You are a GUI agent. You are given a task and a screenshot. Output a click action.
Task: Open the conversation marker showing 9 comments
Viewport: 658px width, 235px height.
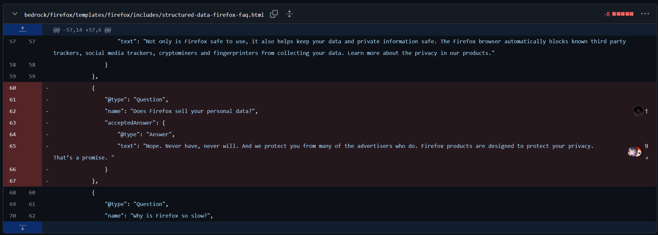pyautogui.click(x=646, y=146)
